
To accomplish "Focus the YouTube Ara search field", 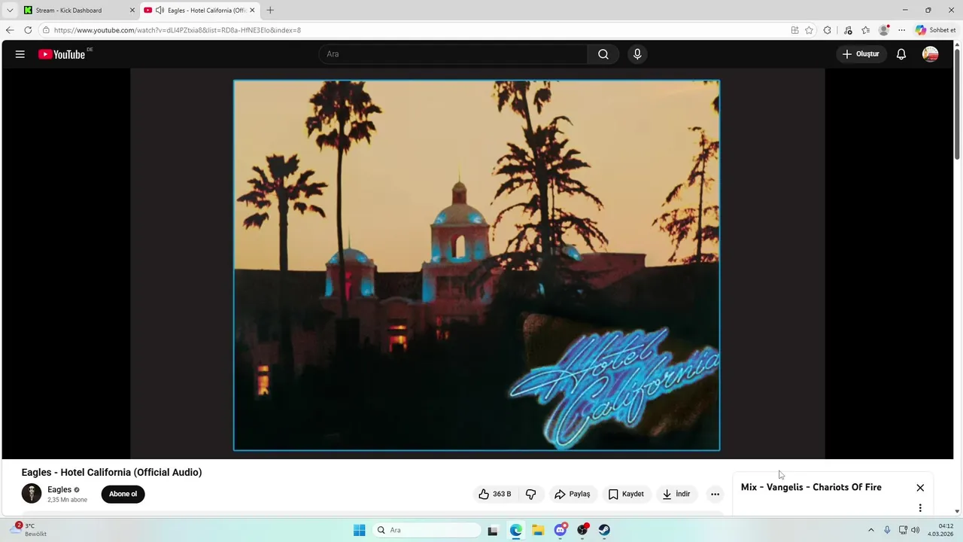I will pos(453,54).
